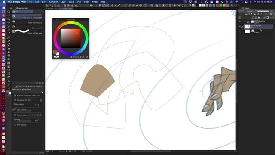The image size is (275, 155).
Task: Click inside the color wheel saturation square
Action: pos(71,38)
